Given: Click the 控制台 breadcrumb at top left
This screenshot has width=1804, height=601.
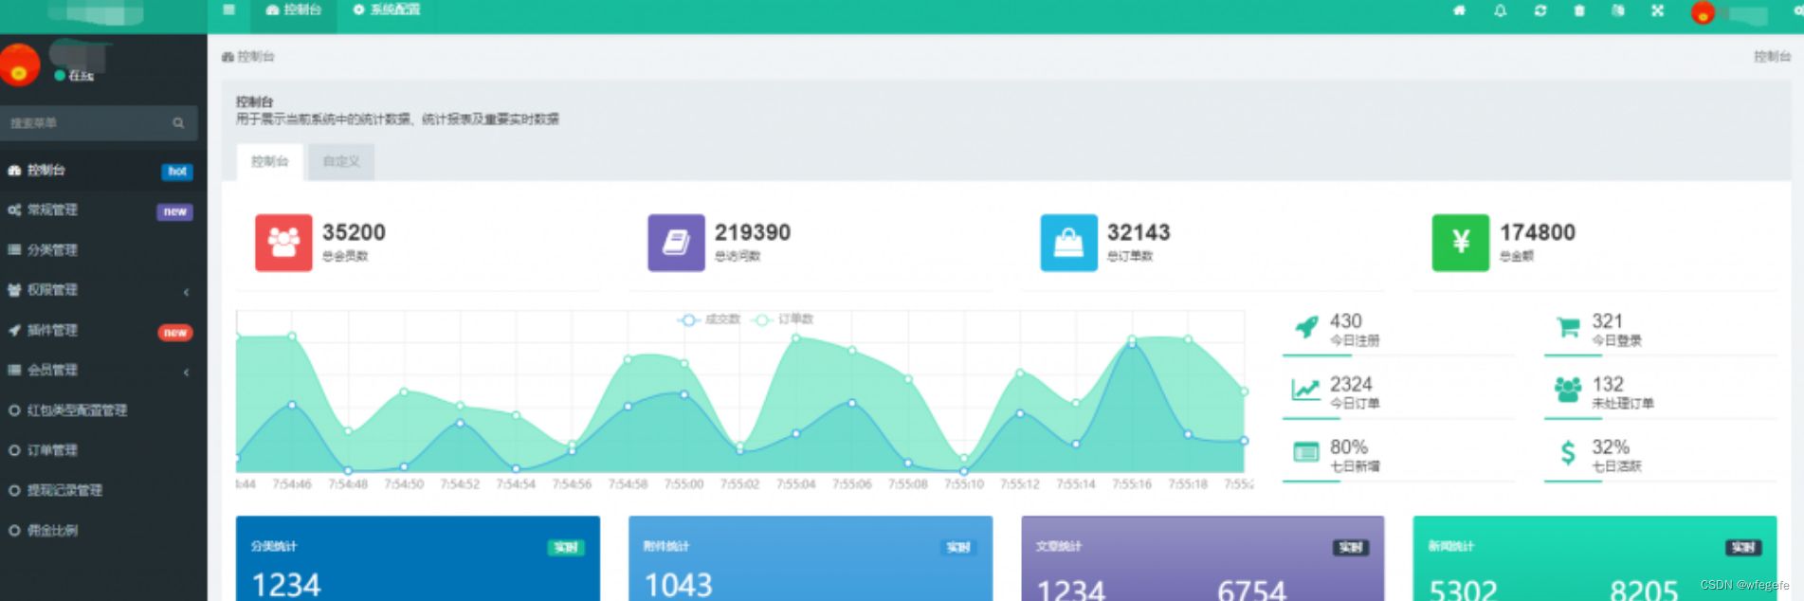Looking at the screenshot, I should [248, 57].
